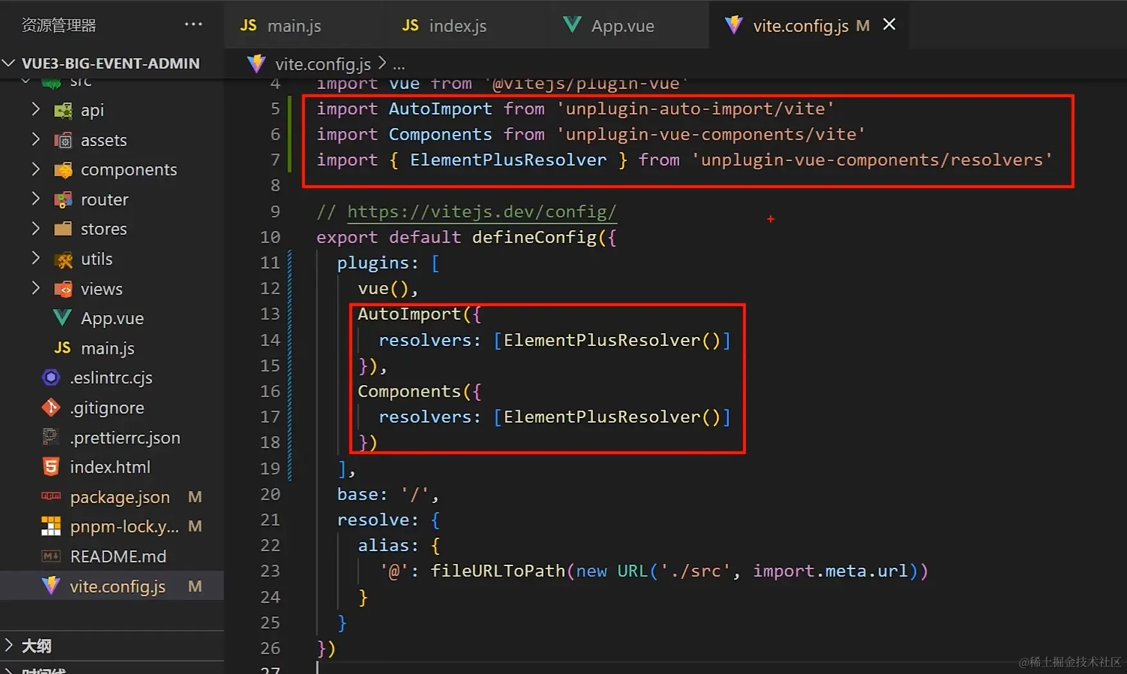Place cursor on 'unplugin-auto-import/vite' string
Viewport: 1127px width, 674px height.
(695, 108)
